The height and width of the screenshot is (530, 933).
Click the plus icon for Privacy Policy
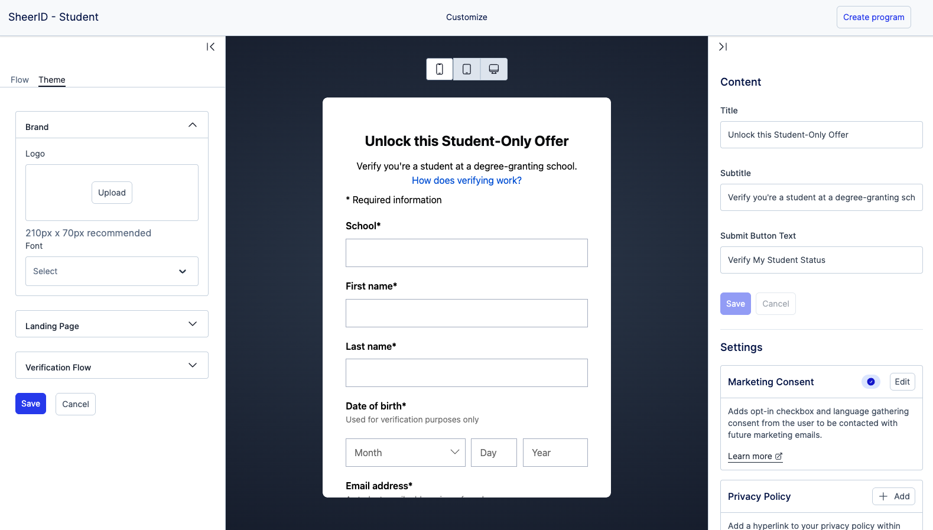tap(883, 496)
